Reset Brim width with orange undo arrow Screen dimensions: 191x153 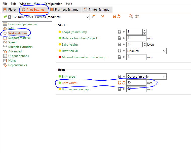click(124, 83)
